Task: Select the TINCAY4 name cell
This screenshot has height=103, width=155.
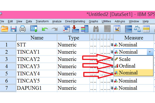Action: [37, 74]
